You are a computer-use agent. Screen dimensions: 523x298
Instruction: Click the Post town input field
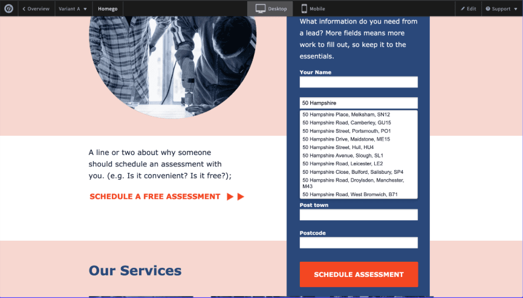[x=359, y=215]
